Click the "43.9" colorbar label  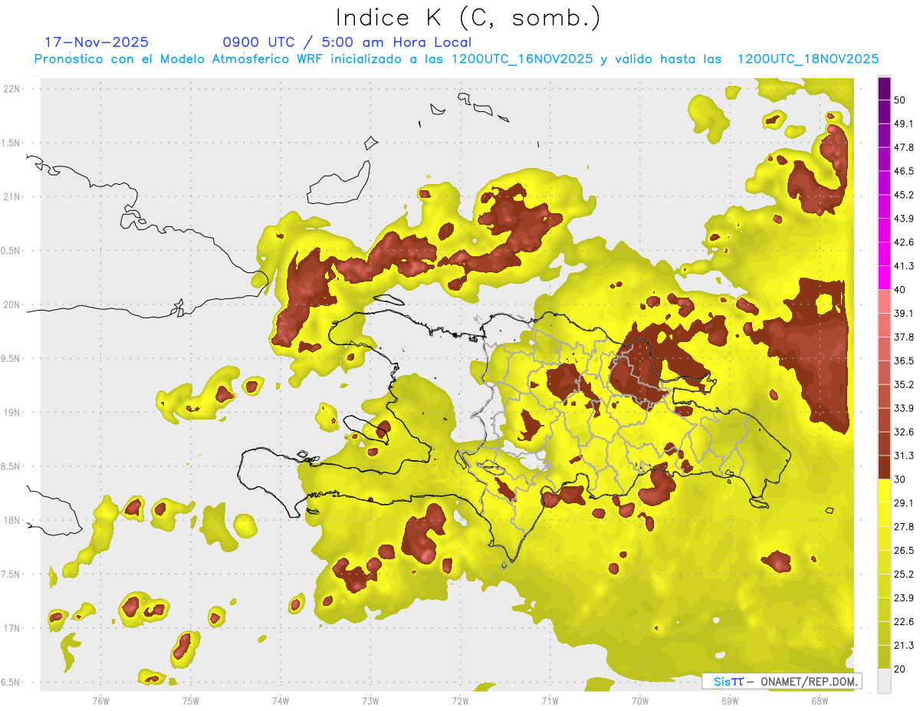(x=903, y=219)
